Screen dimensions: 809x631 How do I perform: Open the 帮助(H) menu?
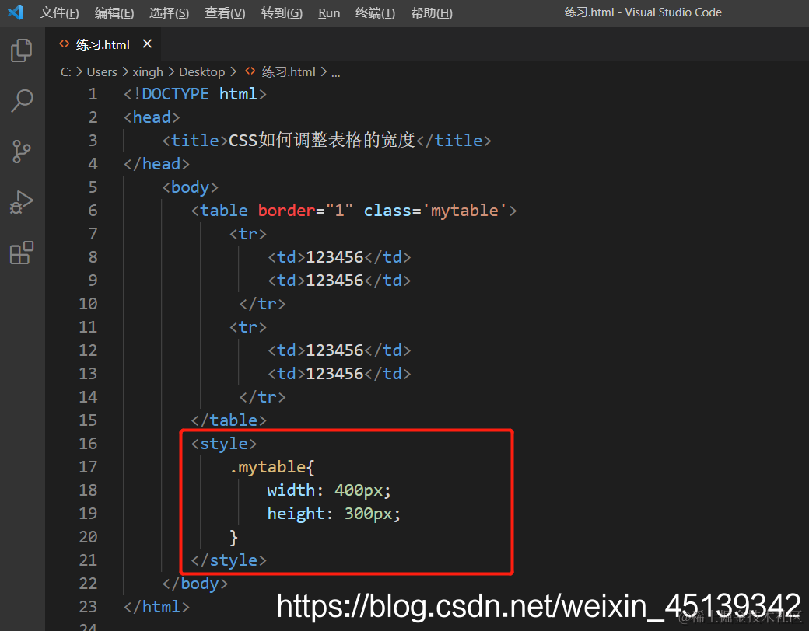[431, 12]
